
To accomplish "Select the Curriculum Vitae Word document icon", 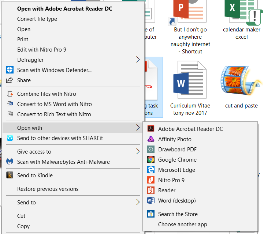I will pos(190,80).
